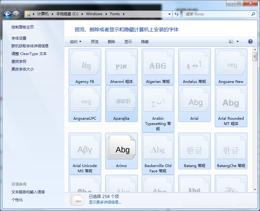Click the vertical scrollbar thumb
260x211 pixels.
[x=255, y=57]
